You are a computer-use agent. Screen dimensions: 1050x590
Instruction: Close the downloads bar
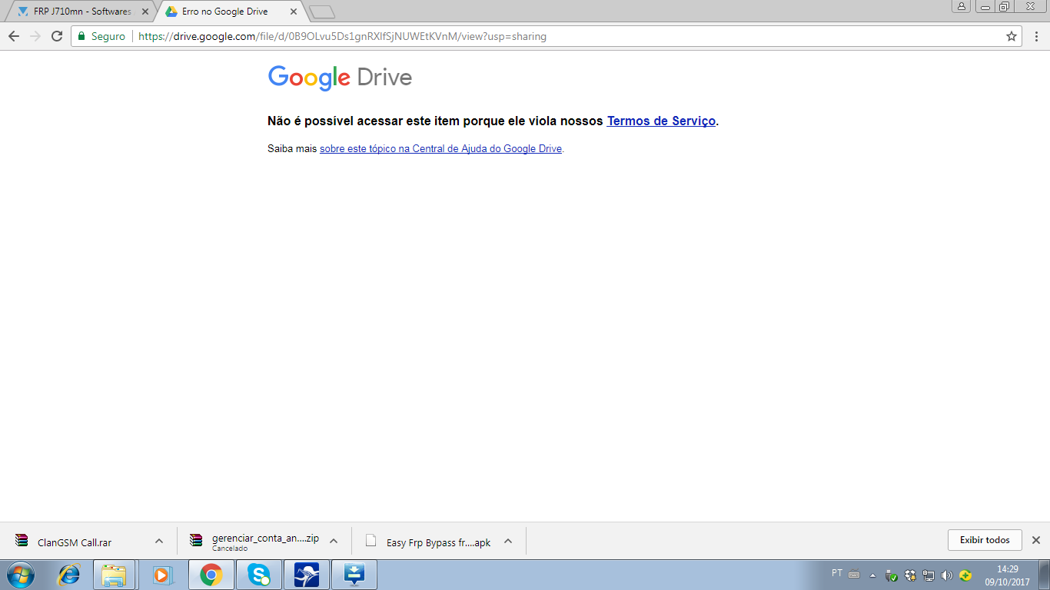point(1035,540)
